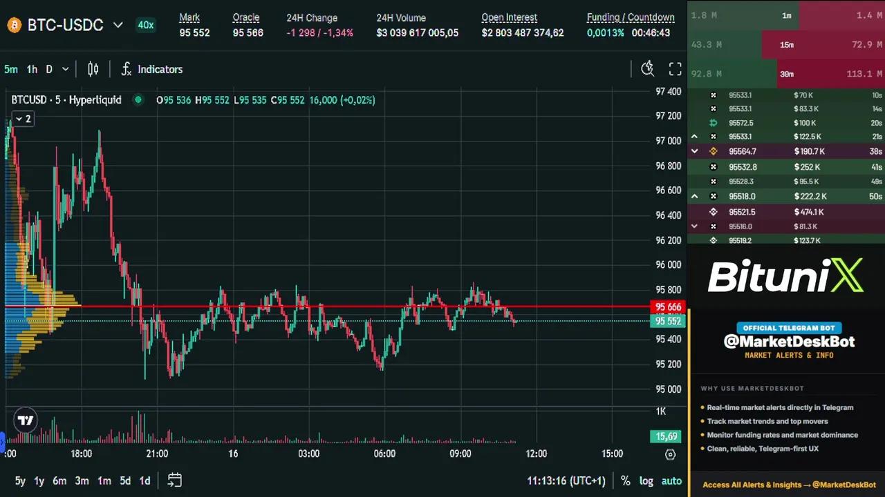Image resolution: width=885 pixels, height=497 pixels.
Task: Click exchange icon on the $474.1 K row
Action: tap(714, 212)
